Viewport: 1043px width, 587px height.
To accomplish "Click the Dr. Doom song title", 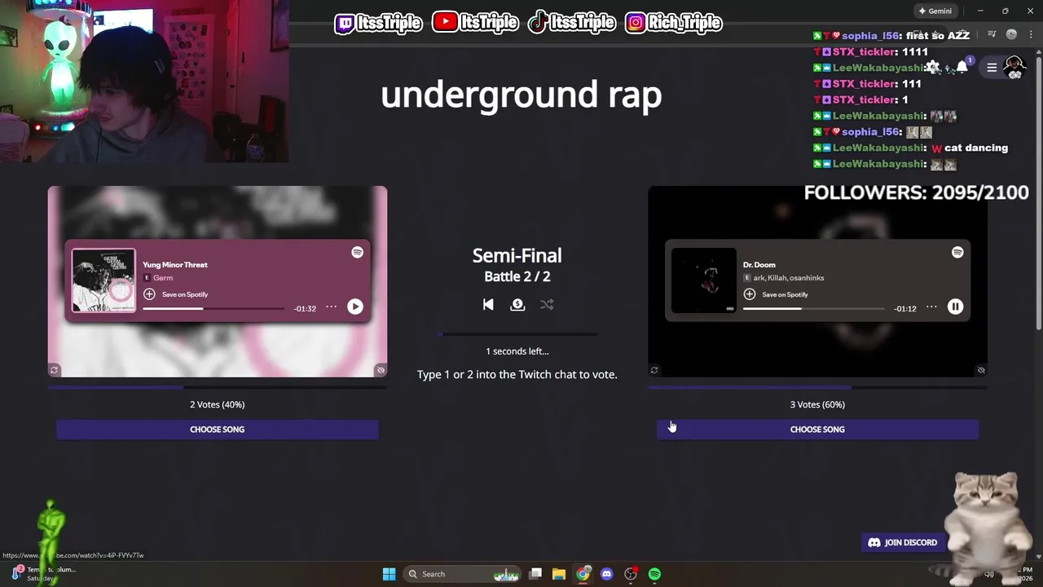I will click(x=759, y=265).
